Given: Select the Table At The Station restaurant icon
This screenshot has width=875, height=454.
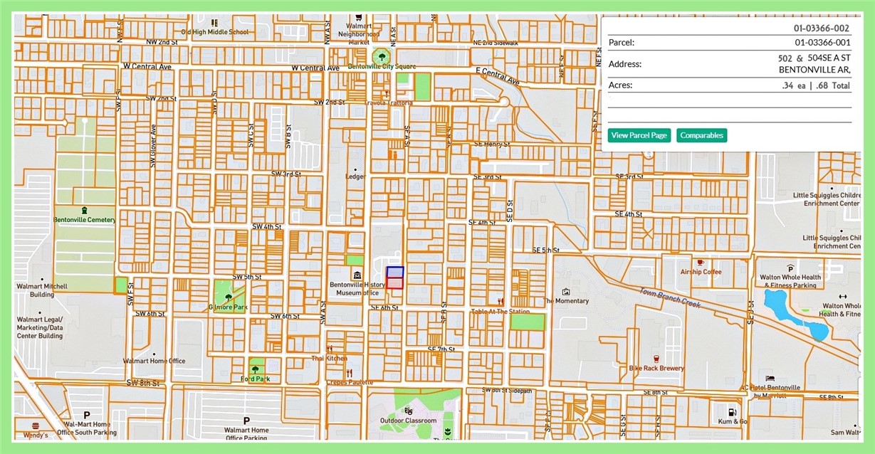Looking at the screenshot, I should pyautogui.click(x=501, y=302).
